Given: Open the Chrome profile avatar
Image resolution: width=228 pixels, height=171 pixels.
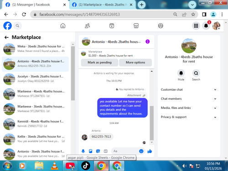Looking at the screenshot, I should (213, 15).
